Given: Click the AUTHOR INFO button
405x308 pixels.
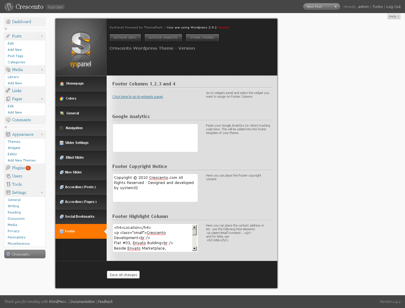Looking at the screenshot, I should [x=125, y=37].
